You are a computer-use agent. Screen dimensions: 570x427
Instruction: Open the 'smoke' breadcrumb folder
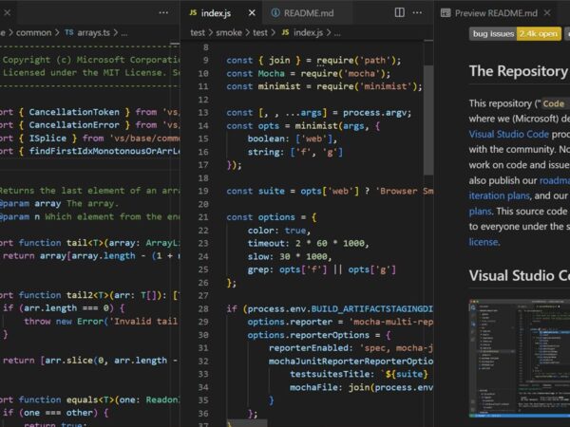pyautogui.click(x=229, y=32)
